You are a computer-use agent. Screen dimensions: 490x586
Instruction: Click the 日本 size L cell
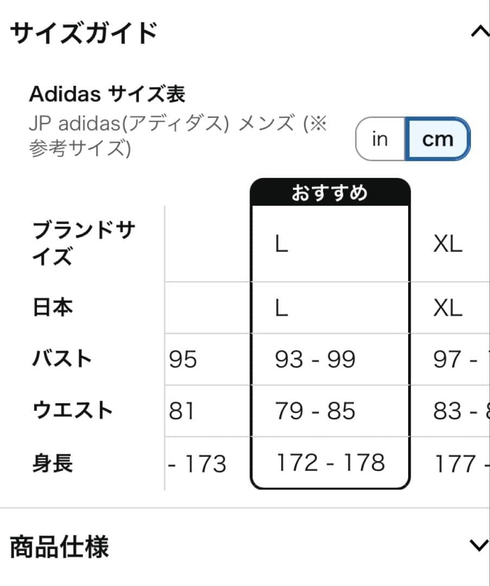pyautogui.click(x=282, y=308)
